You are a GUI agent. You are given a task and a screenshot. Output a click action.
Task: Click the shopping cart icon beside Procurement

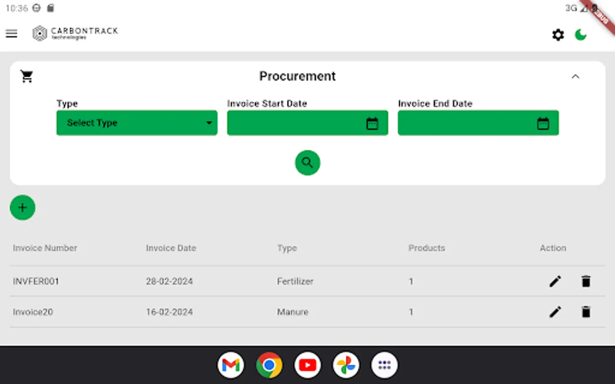pyautogui.click(x=27, y=76)
